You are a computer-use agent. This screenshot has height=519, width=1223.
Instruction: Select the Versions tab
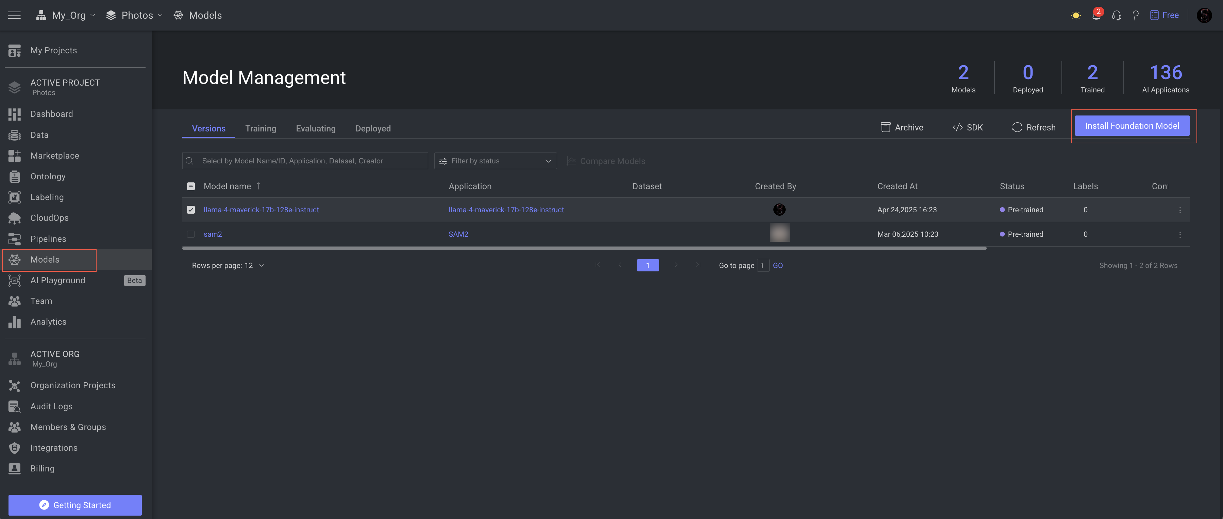coord(208,128)
